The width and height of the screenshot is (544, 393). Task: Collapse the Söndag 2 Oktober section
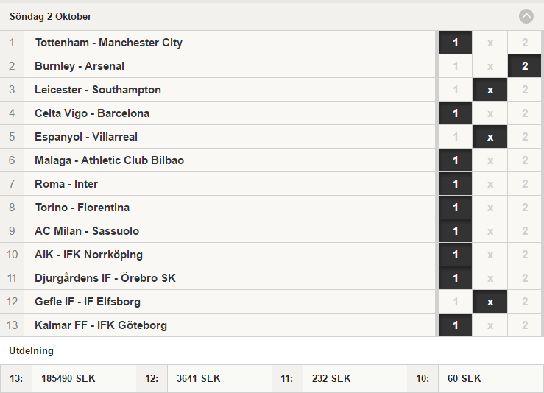(526, 16)
